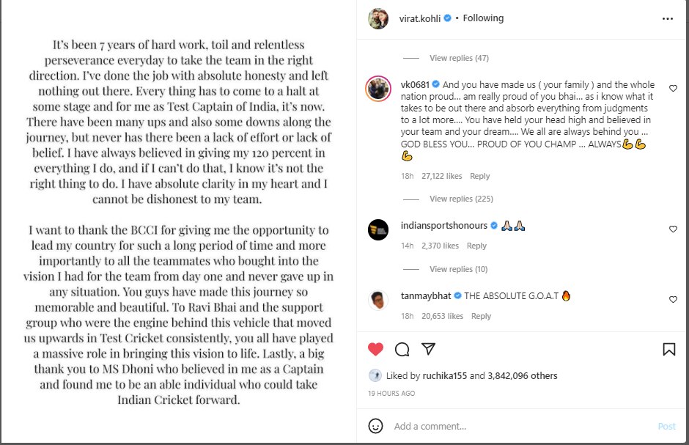Reply to tanmaybhat's comment
This screenshot has height=445, width=689.
coord(481,316)
